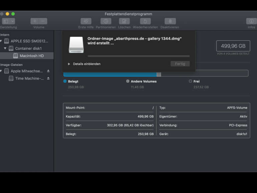The width and height of the screenshot is (257, 193).
Task: Collapse the APPLE SSD SM0512 disk tree
Action: (1, 41)
